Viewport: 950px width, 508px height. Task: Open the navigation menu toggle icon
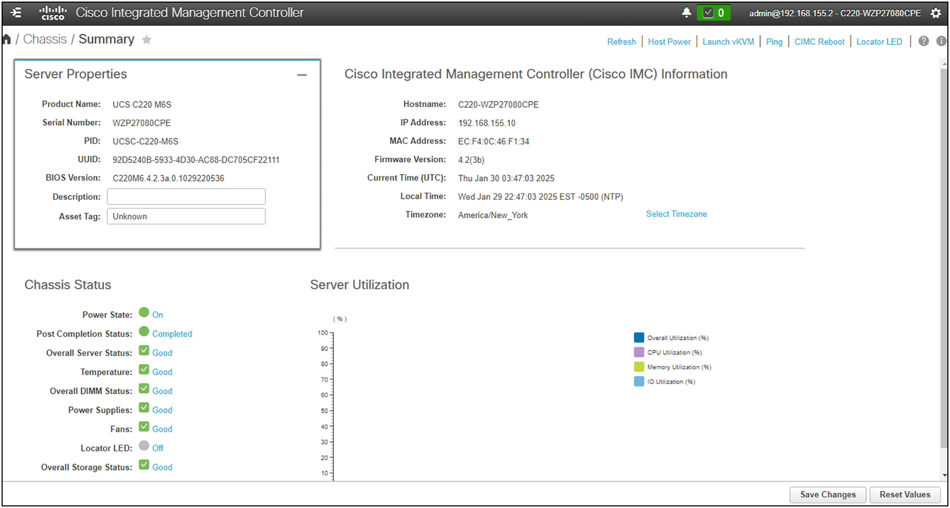(x=16, y=13)
